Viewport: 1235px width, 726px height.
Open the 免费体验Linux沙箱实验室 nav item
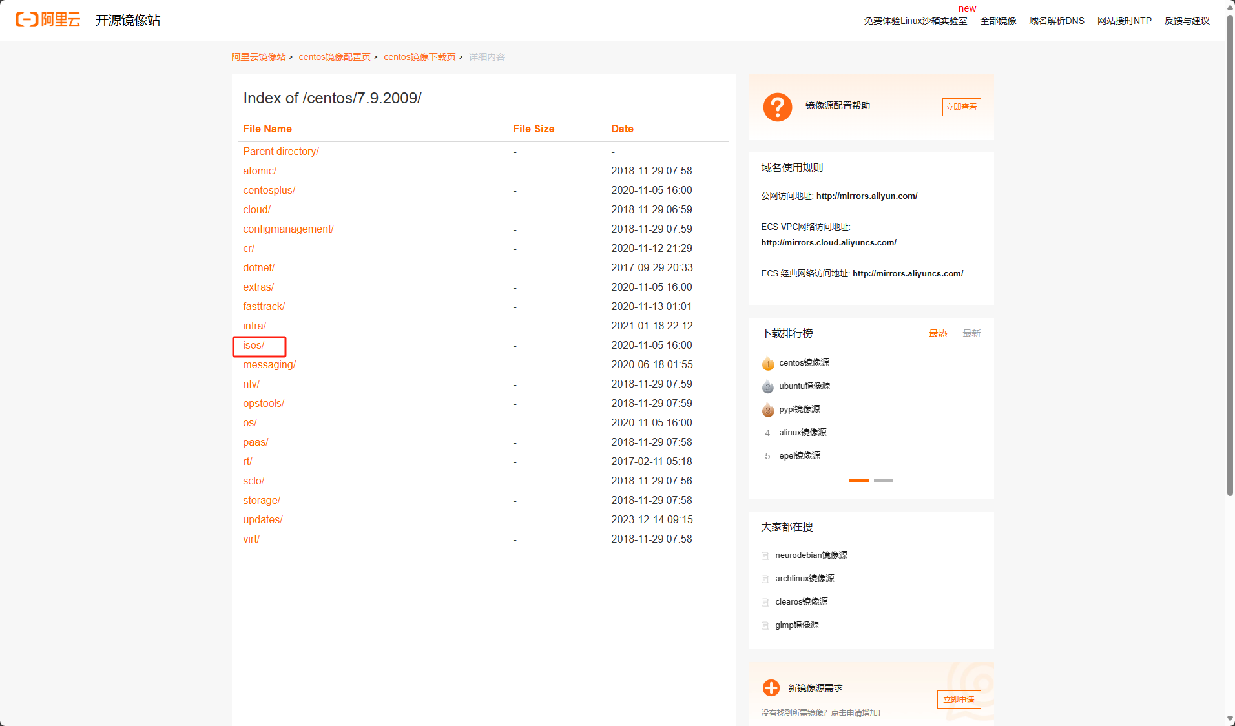point(915,21)
